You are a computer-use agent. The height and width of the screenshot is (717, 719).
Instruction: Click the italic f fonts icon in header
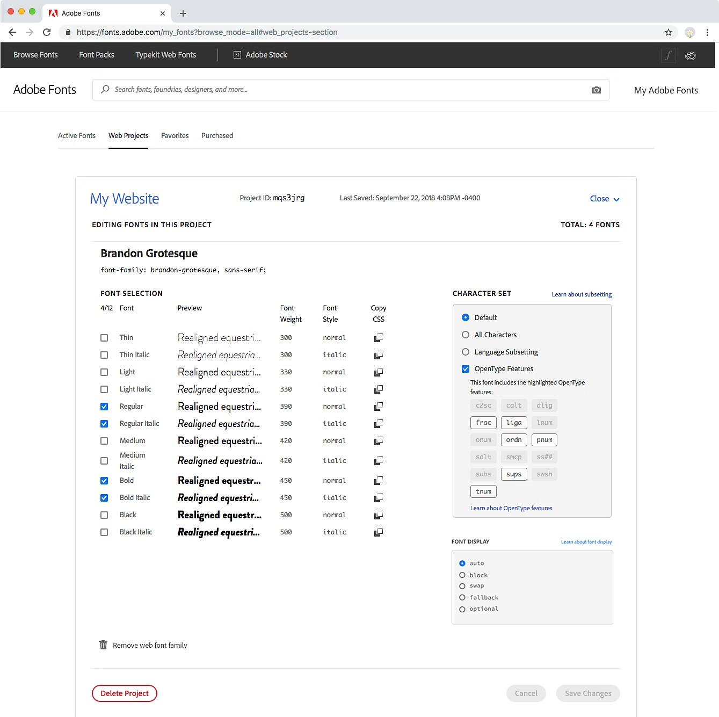tap(668, 55)
